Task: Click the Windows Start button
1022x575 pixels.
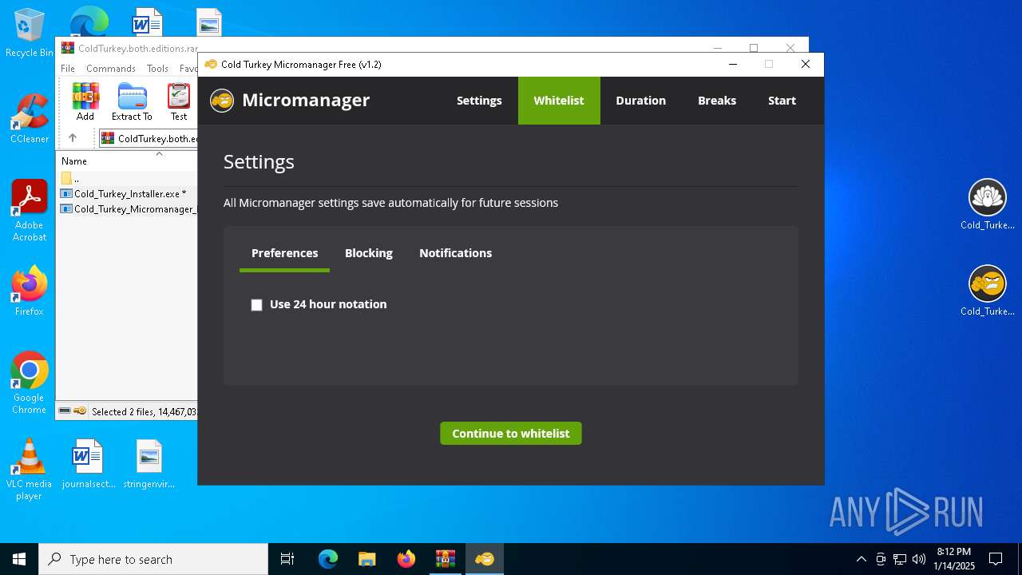Action: click(x=19, y=559)
